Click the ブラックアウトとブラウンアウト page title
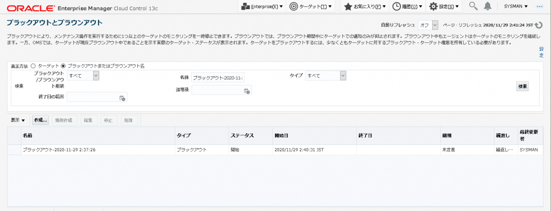The image size is (551, 211). [x=55, y=23]
